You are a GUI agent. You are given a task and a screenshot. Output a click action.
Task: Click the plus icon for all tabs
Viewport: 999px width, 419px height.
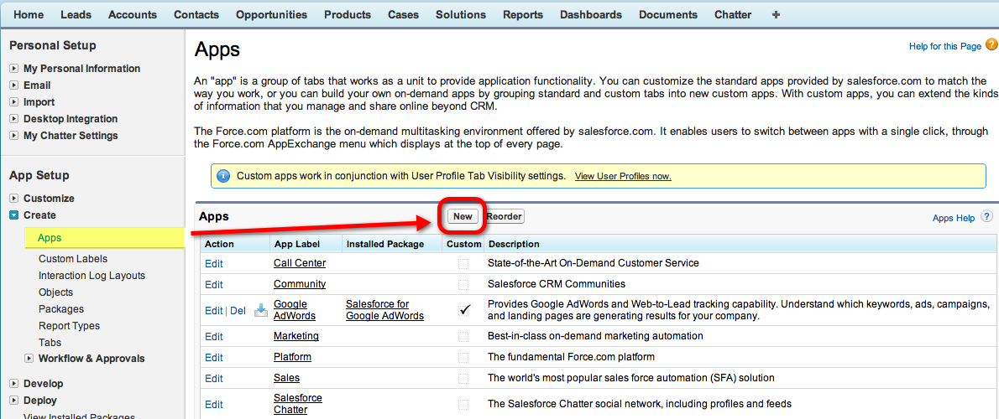click(x=776, y=14)
